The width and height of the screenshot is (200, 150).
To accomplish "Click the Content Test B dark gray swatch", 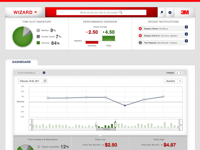I will tap(38, 36).
